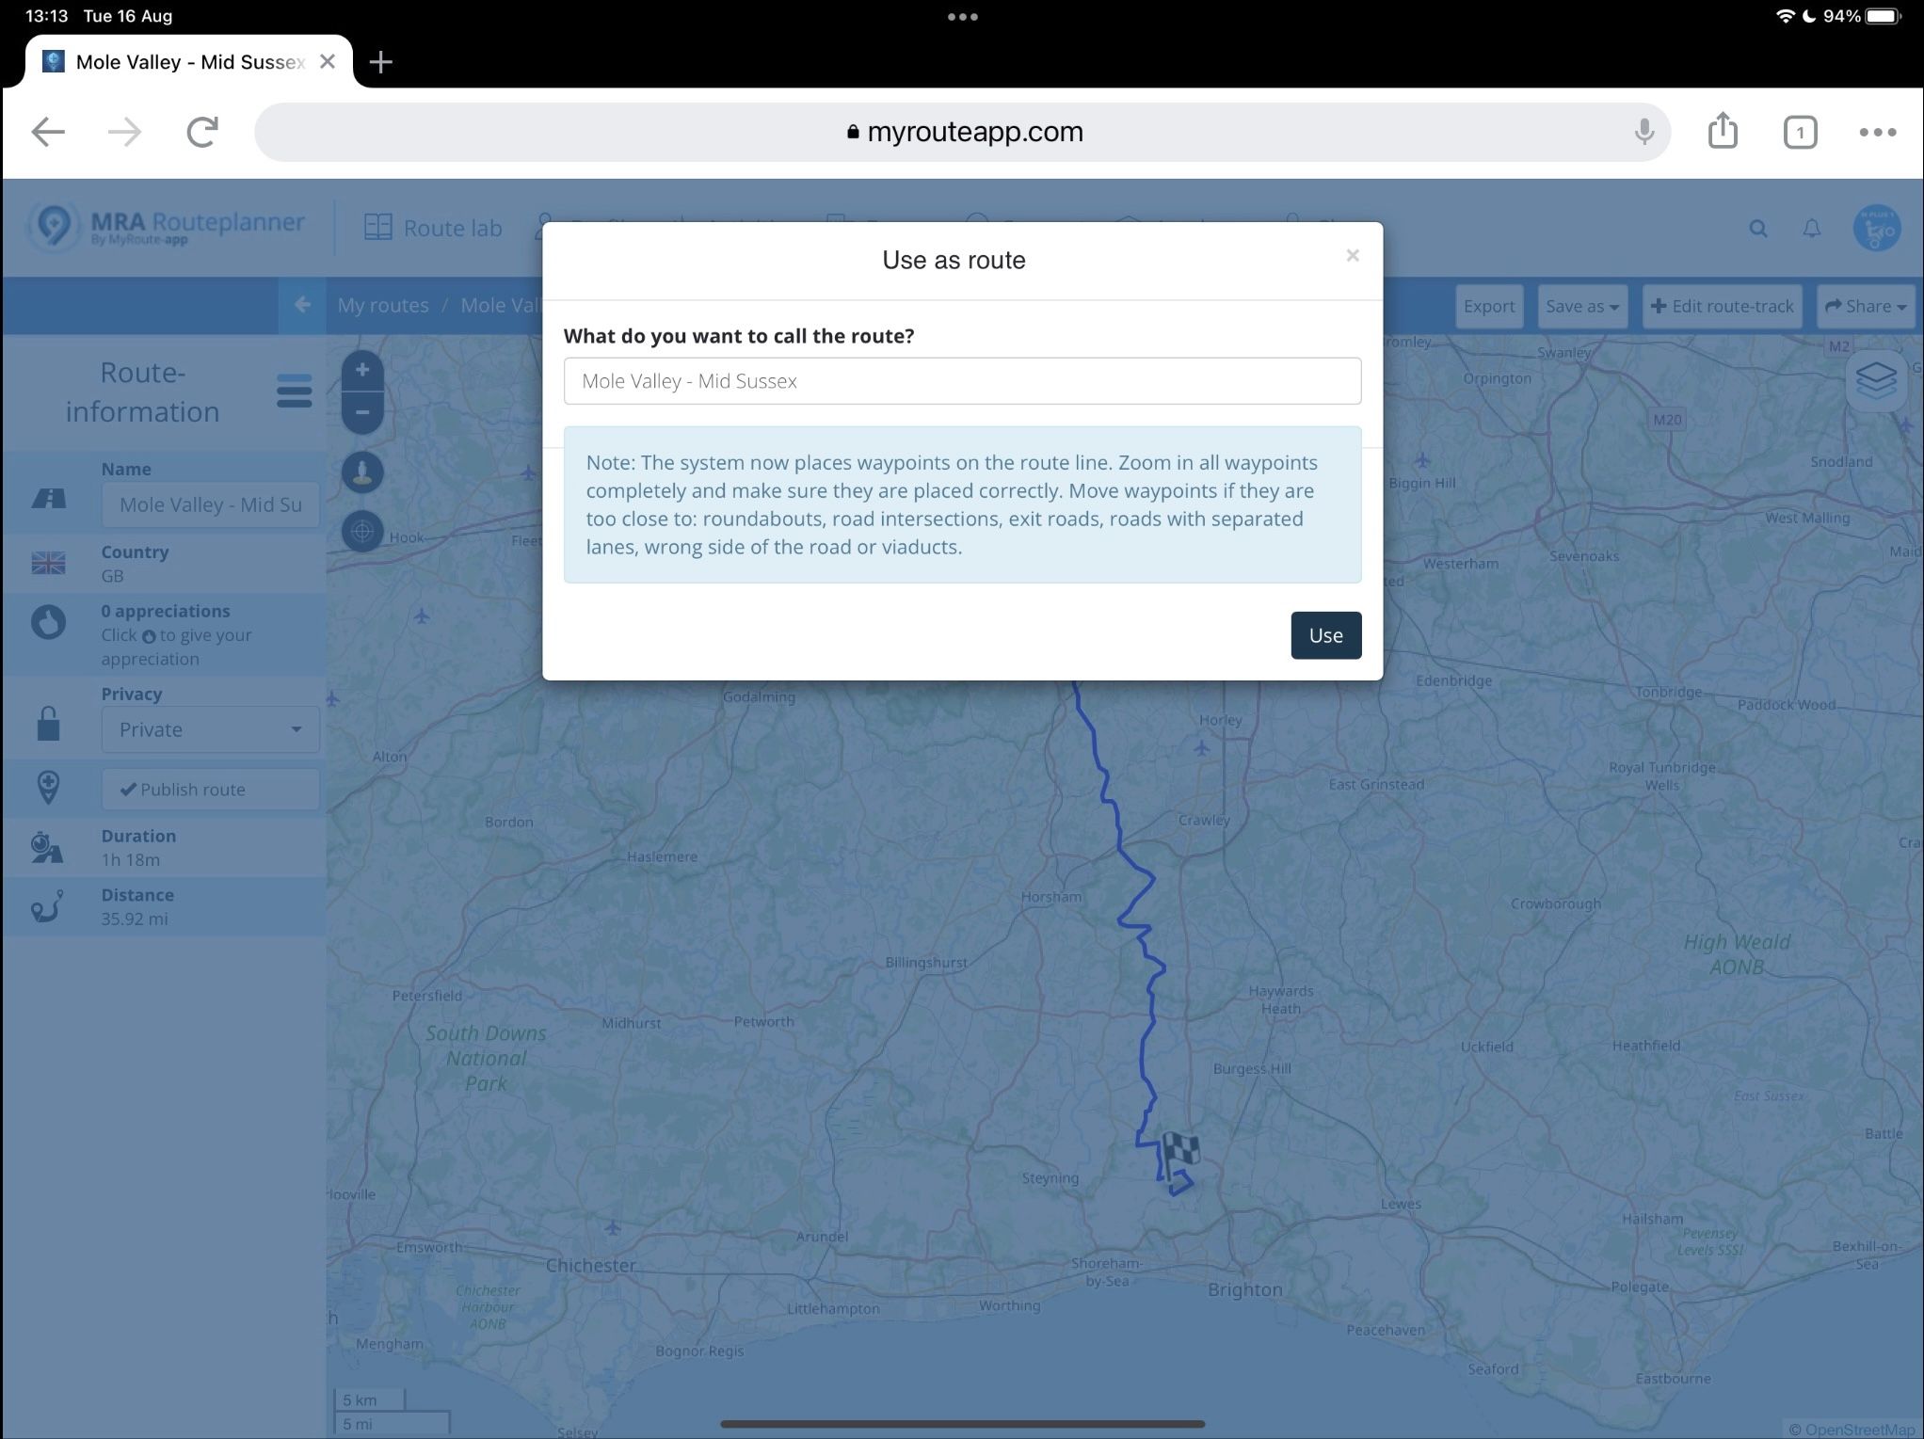Reload the page
The image size is (1924, 1439).
pyautogui.click(x=202, y=132)
